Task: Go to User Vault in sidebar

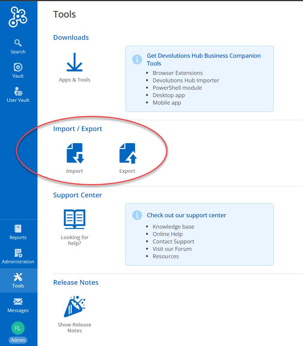Action: coord(18,95)
